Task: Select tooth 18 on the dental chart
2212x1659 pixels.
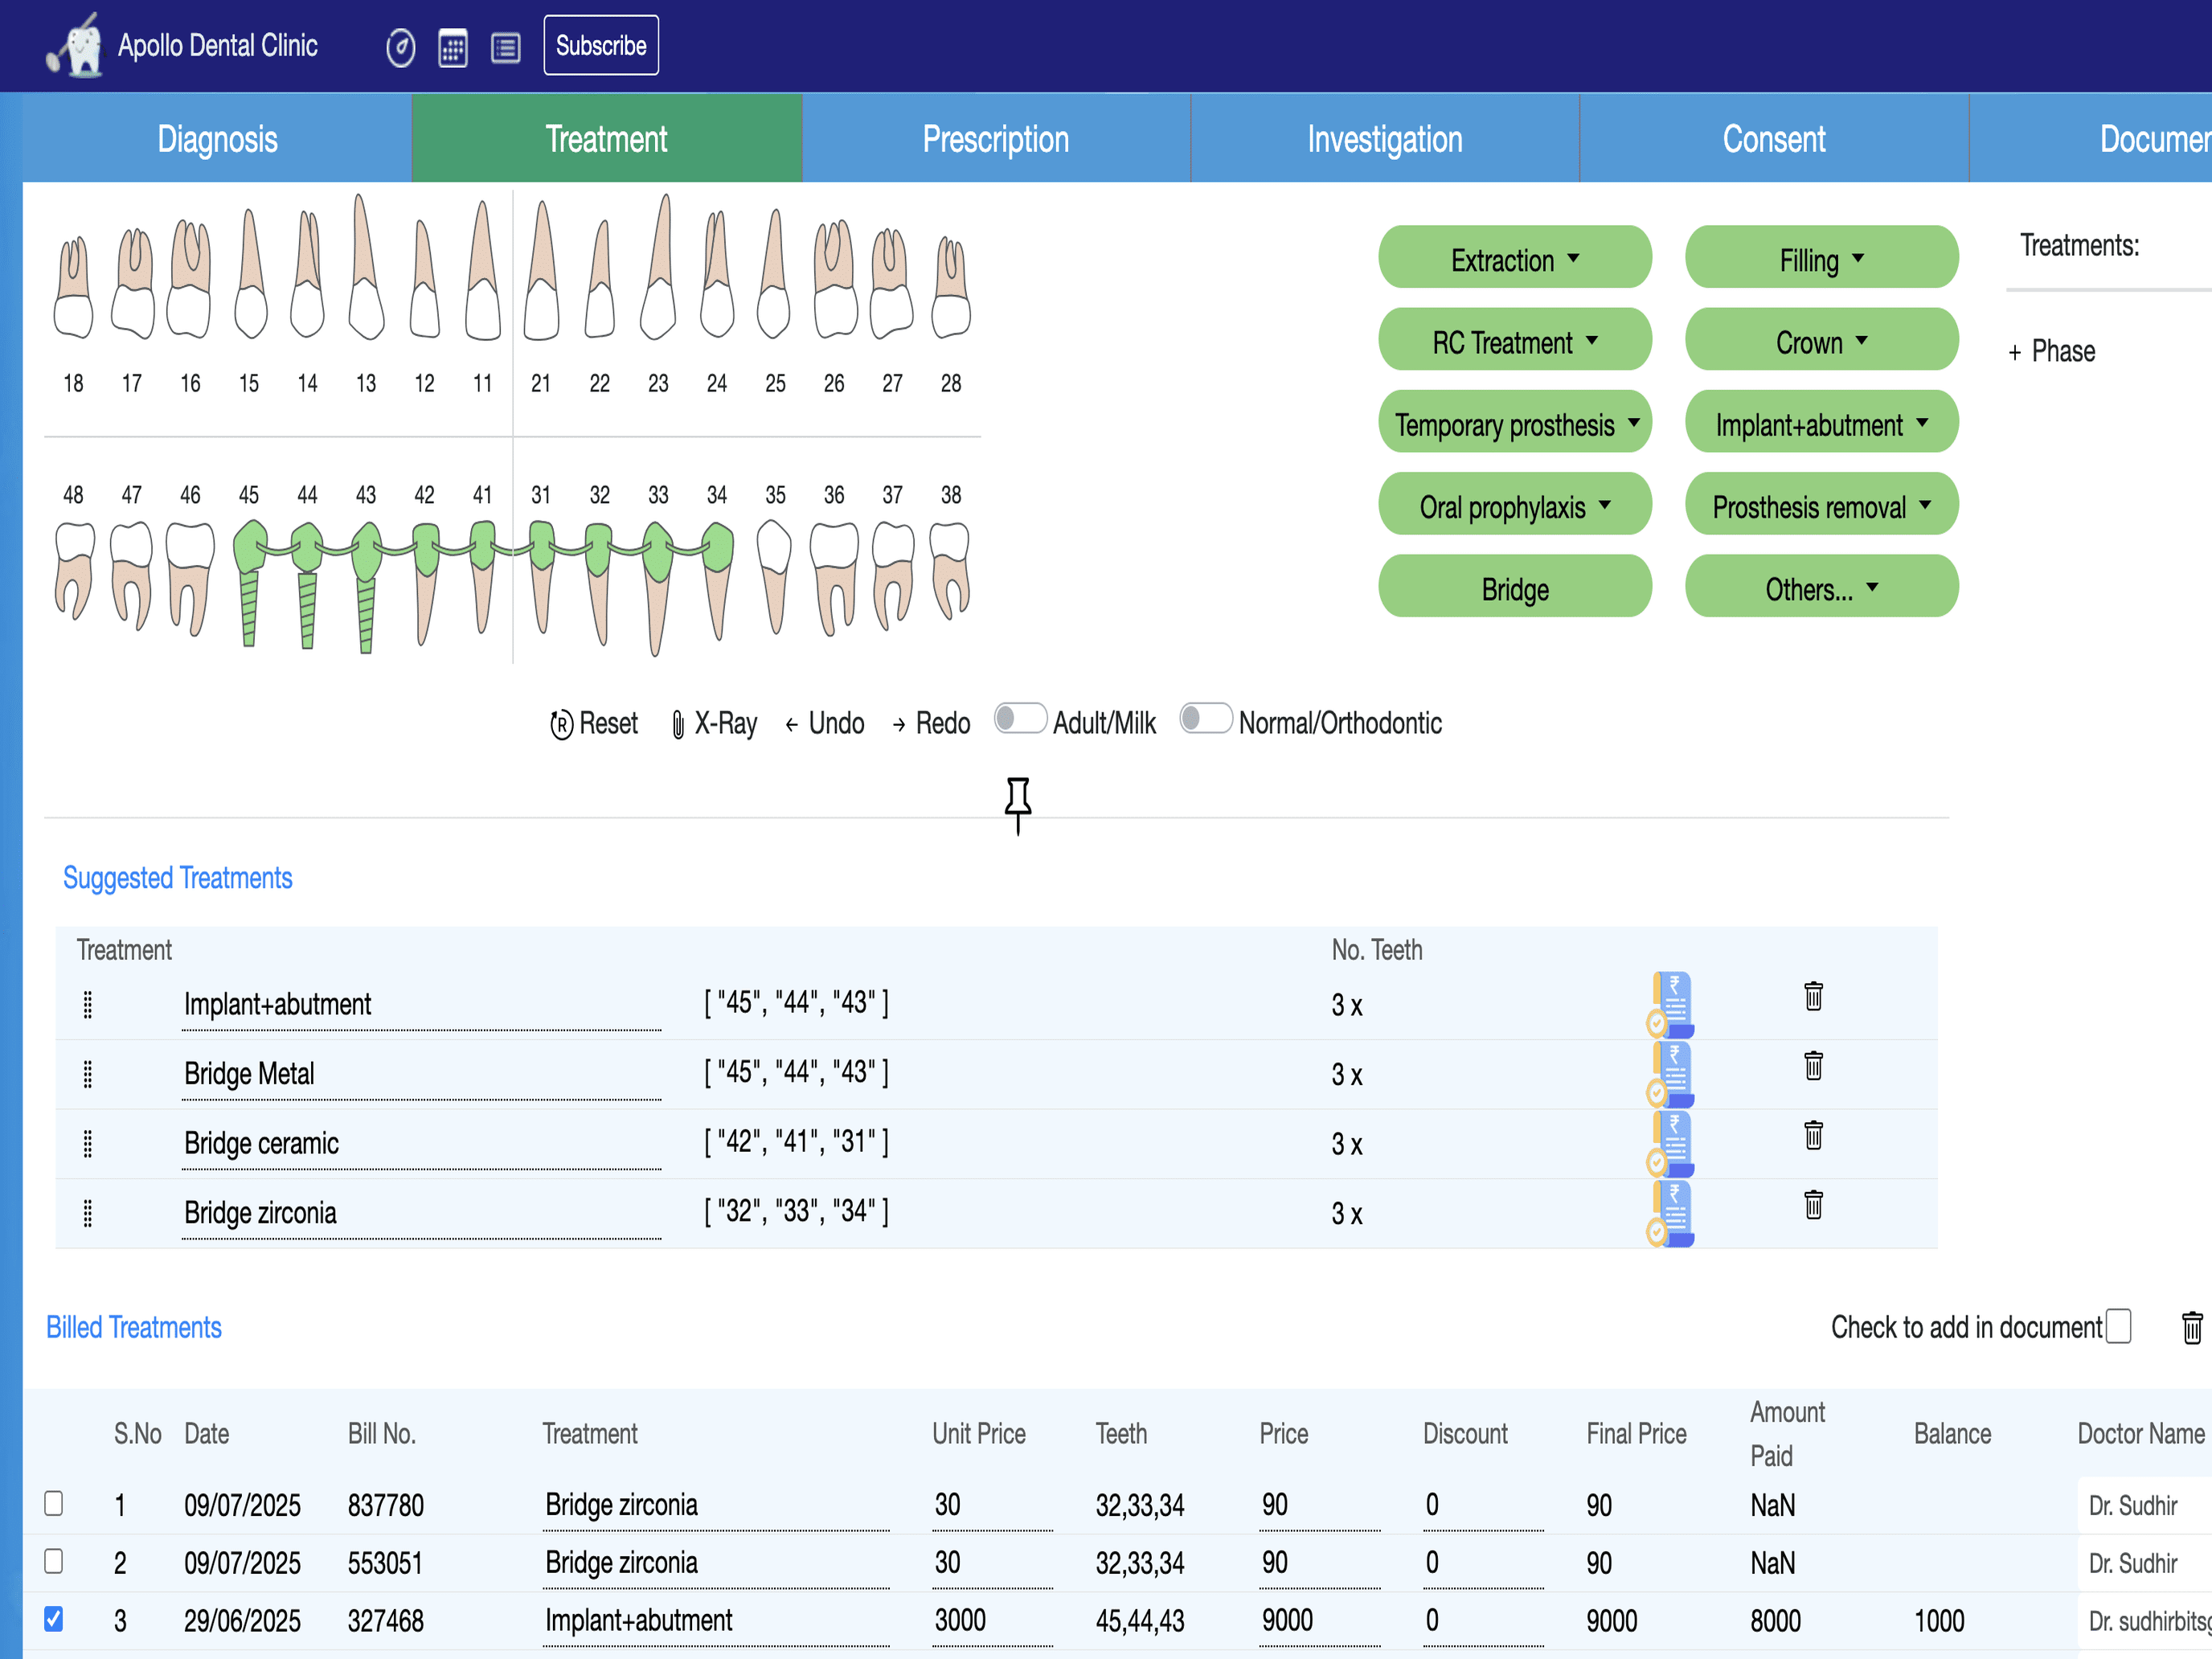Action: 73,288
